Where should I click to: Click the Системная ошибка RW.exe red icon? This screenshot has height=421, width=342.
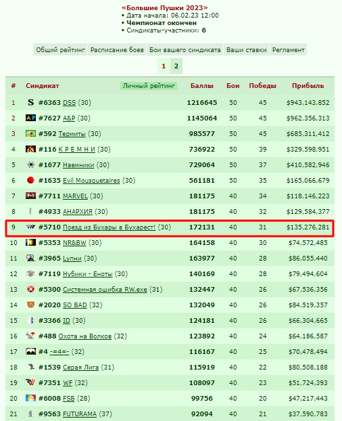click(31, 289)
